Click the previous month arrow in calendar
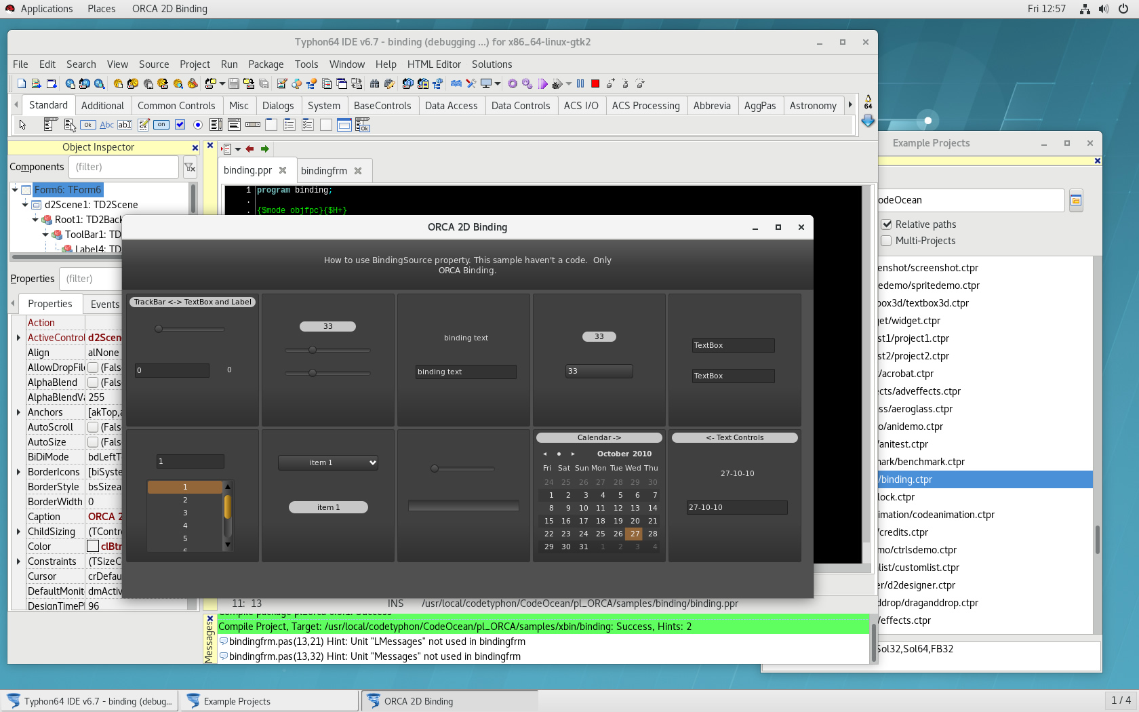 coord(545,454)
